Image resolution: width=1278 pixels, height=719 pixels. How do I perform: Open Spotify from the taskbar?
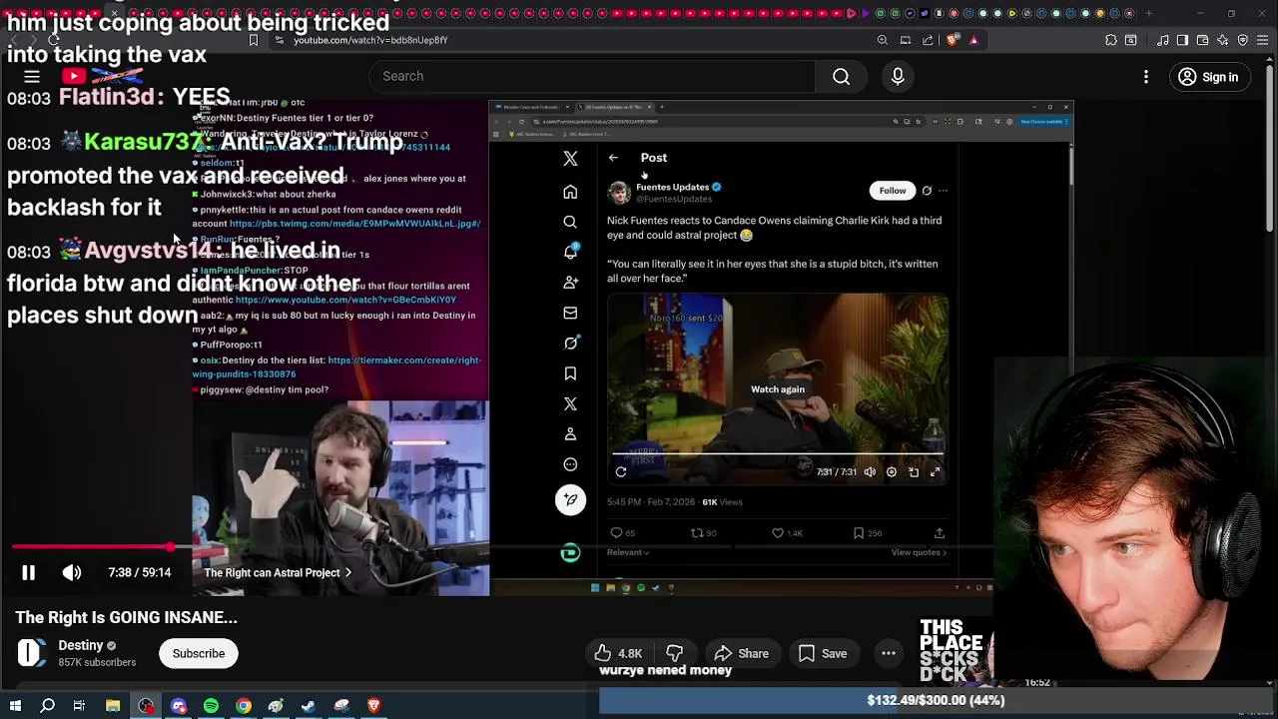pyautogui.click(x=211, y=706)
